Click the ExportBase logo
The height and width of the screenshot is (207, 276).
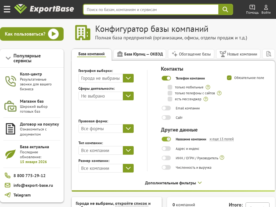(44, 9)
